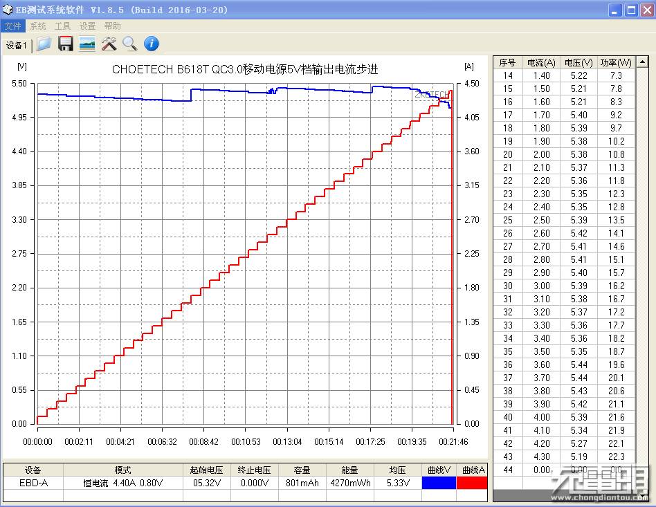This screenshot has height=507, width=656.
Task: Click the 设备 header in bottom table
Action: click(33, 470)
